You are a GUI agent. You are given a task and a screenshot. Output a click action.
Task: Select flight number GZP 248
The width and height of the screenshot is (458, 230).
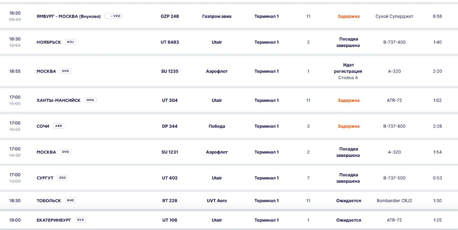[170, 16]
